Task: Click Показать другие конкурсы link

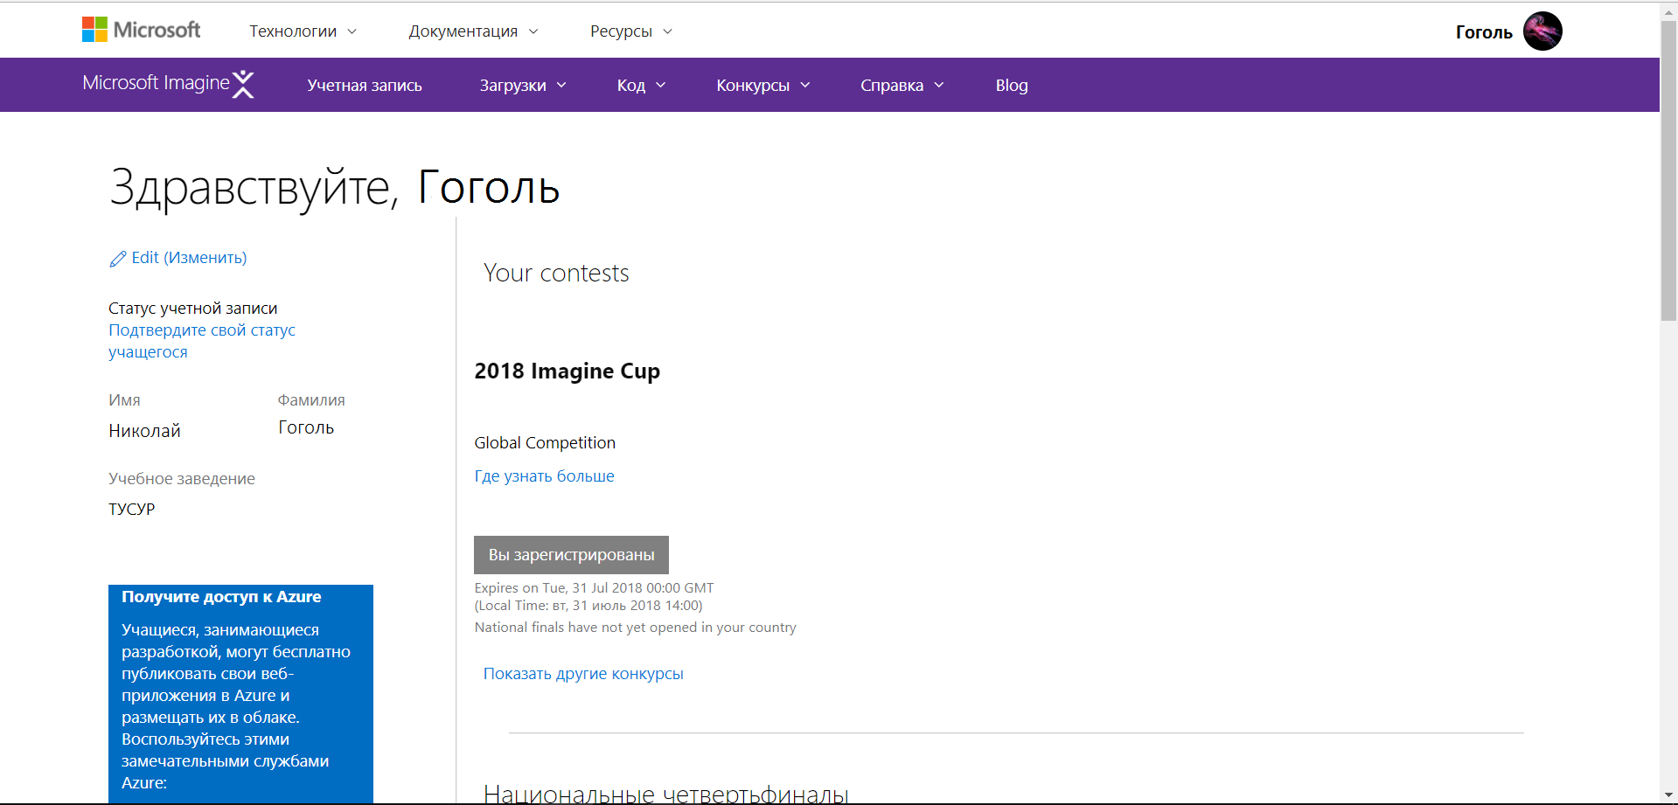Action: click(583, 674)
